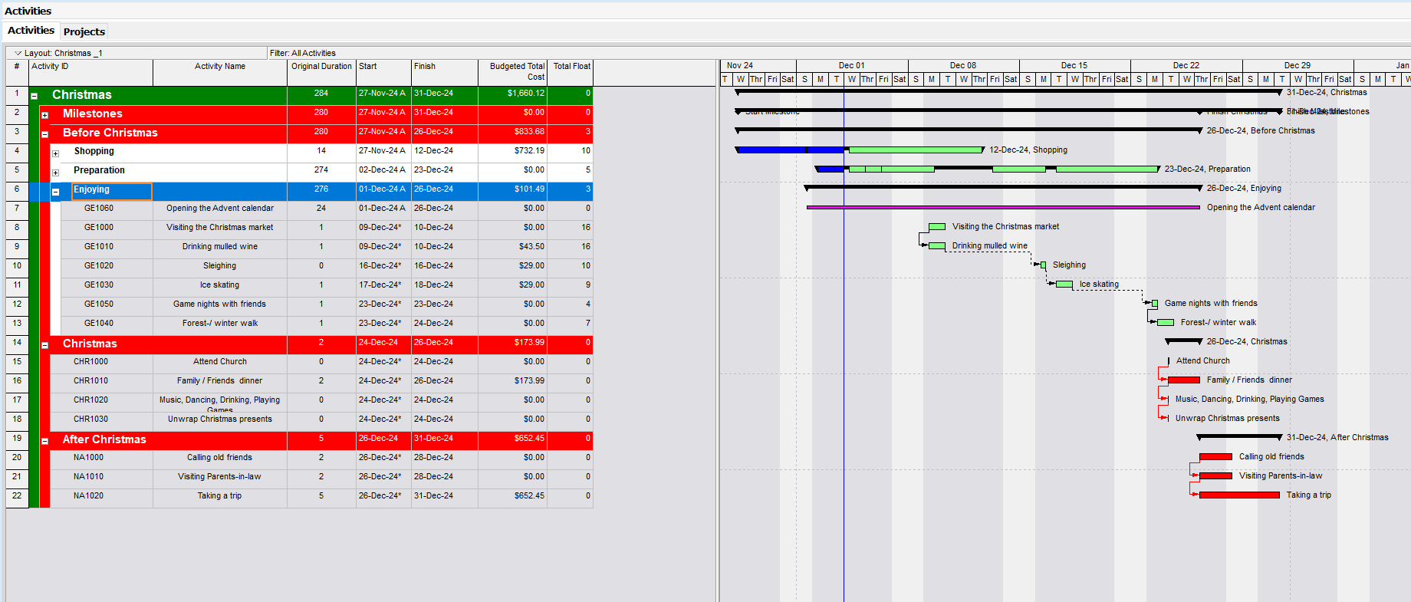Click the Original Duration column header

(321, 67)
